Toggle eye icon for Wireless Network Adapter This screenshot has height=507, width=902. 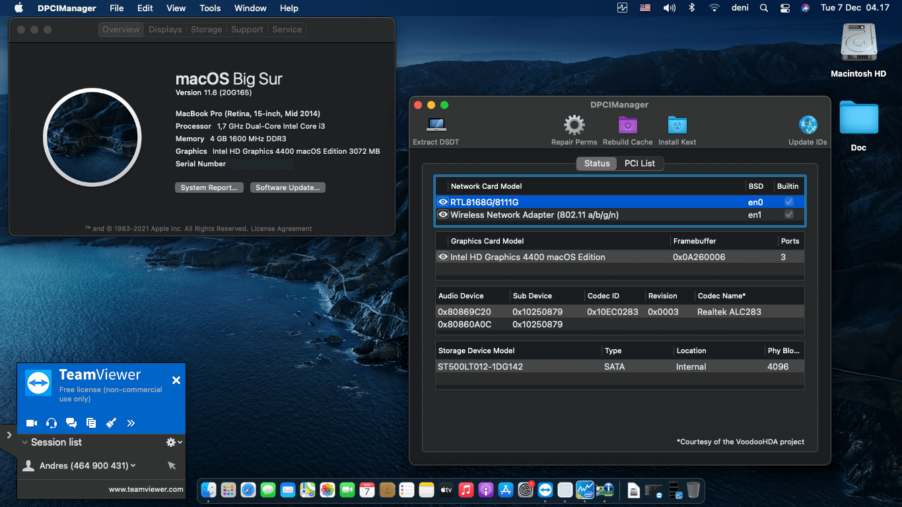[x=443, y=215]
